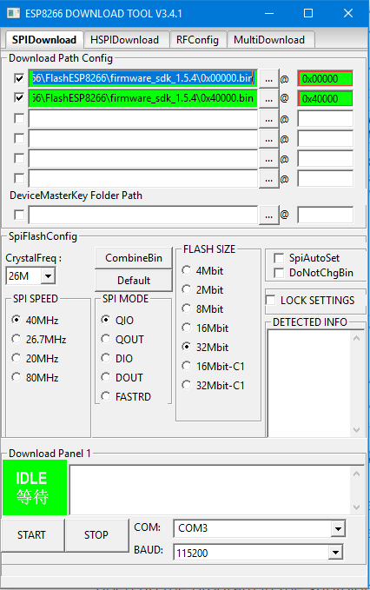Toggle the LOCK SETTINGS checkbox
The width and height of the screenshot is (370, 590).
271,301
